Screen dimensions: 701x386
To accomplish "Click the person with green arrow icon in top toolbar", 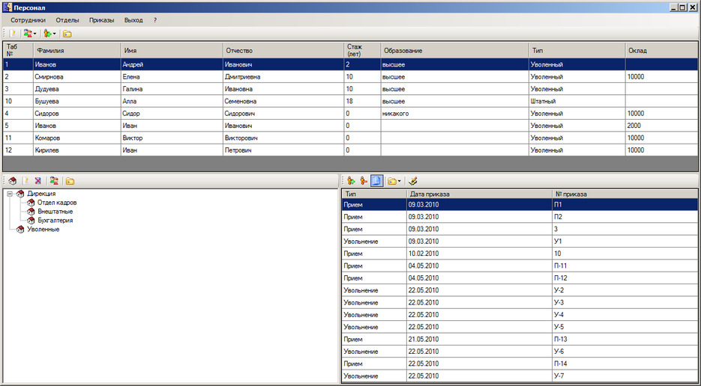I will tap(47, 34).
